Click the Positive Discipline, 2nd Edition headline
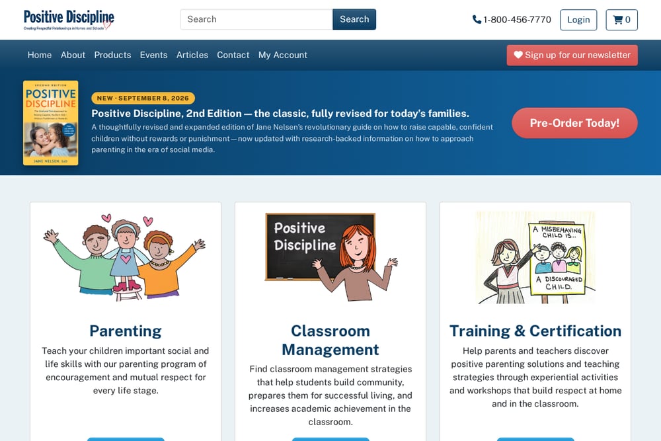The image size is (661, 441). coord(280,114)
